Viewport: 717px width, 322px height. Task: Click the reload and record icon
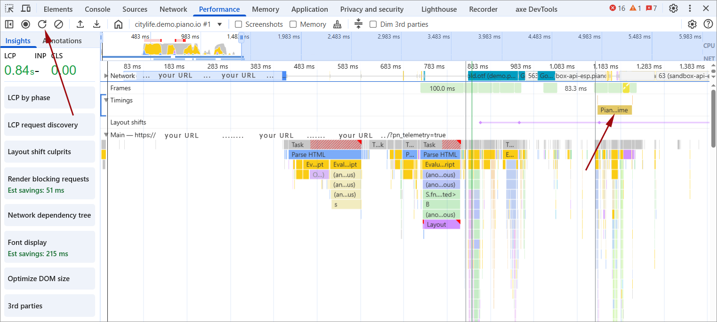click(x=42, y=24)
